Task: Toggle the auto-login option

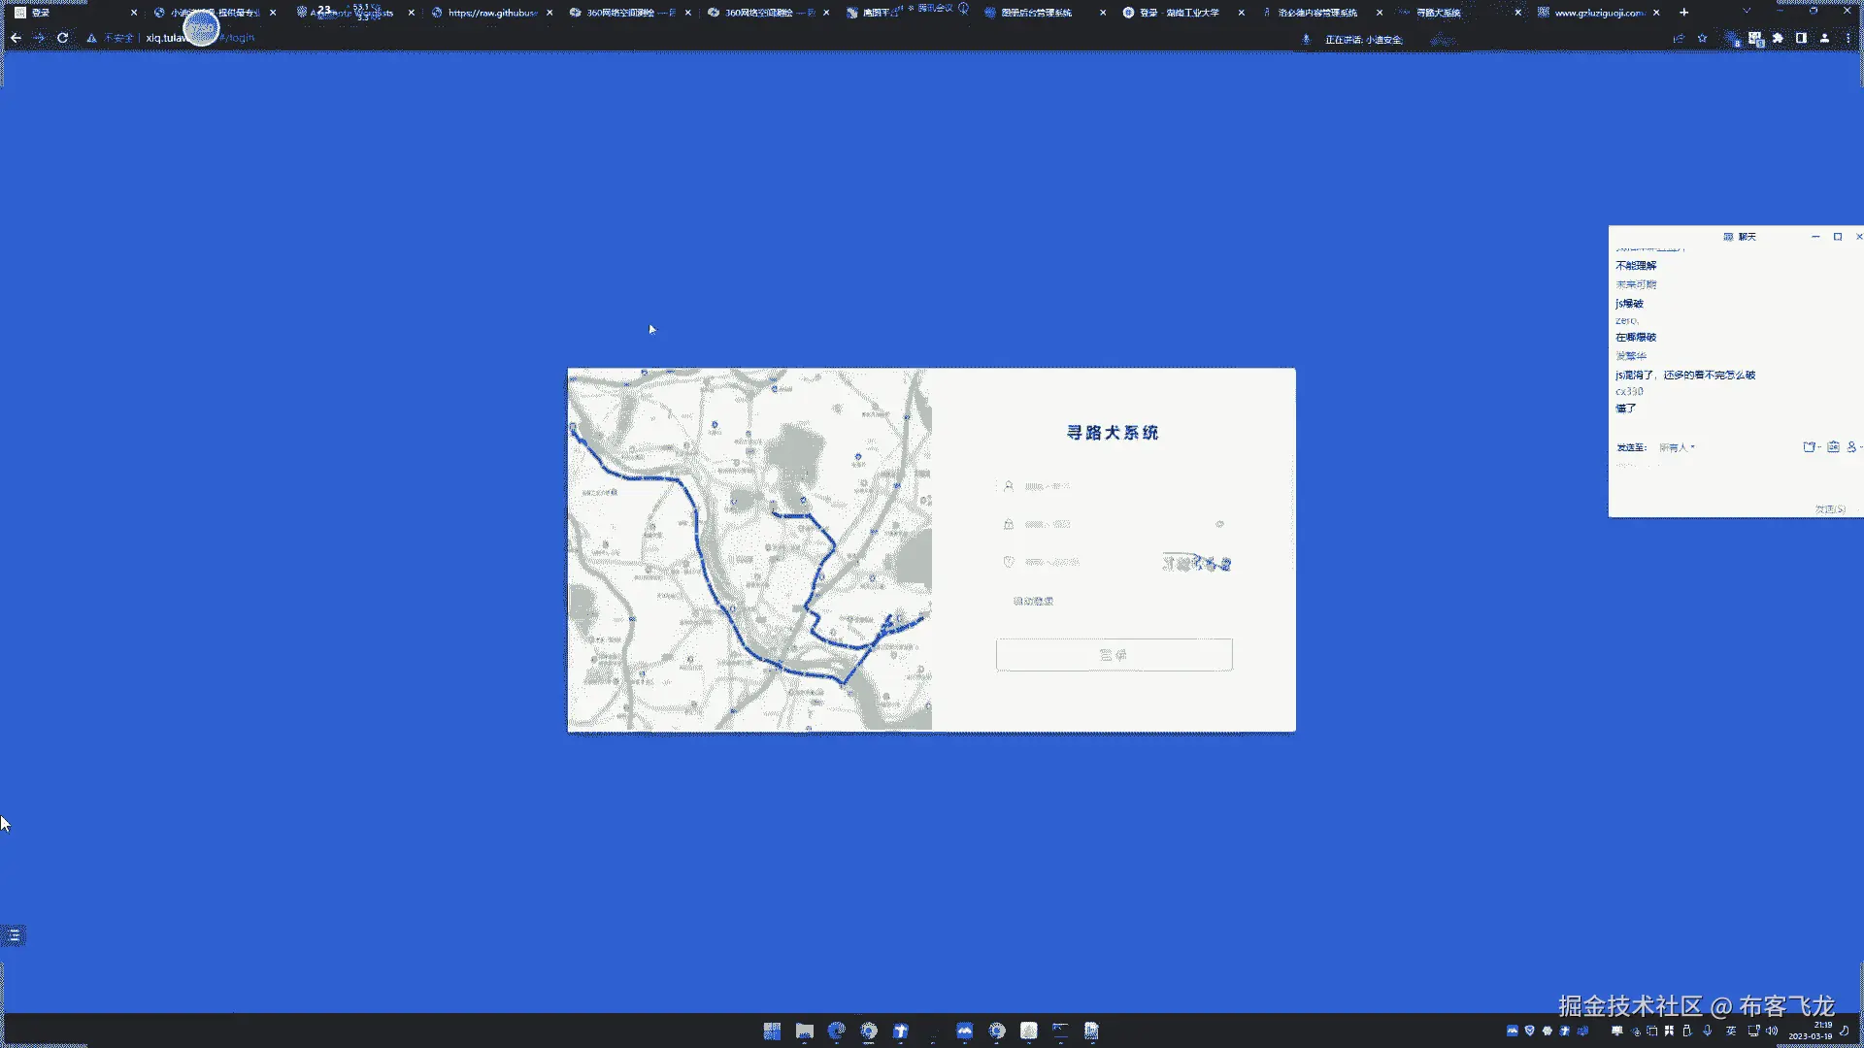Action: [x=1032, y=602]
